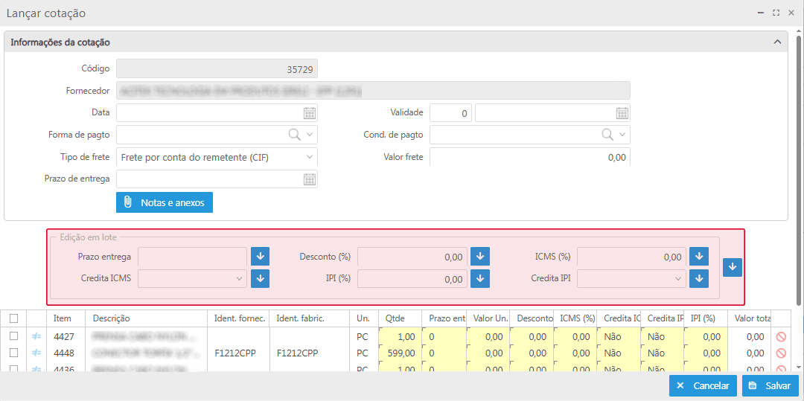
Task: Open the Validade date calendar picker
Action: point(622,113)
